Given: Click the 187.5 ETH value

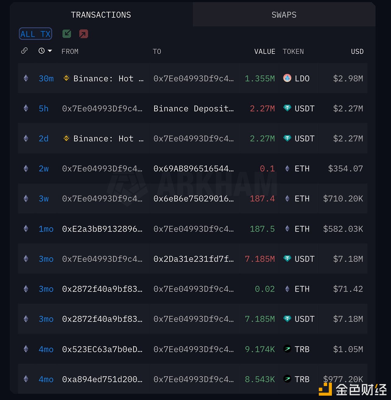Looking at the screenshot, I should (x=262, y=229).
